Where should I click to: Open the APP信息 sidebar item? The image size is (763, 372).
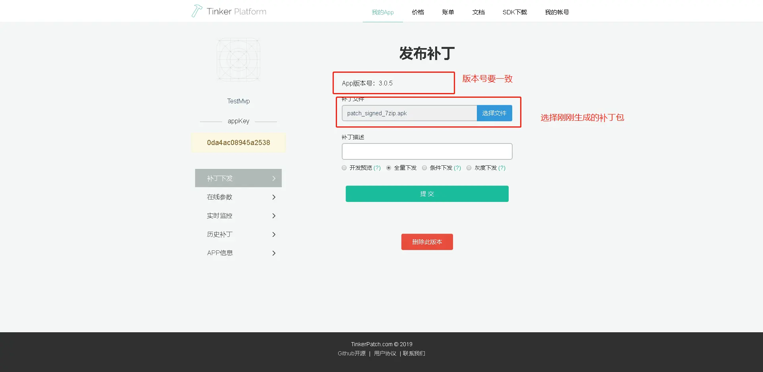238,253
